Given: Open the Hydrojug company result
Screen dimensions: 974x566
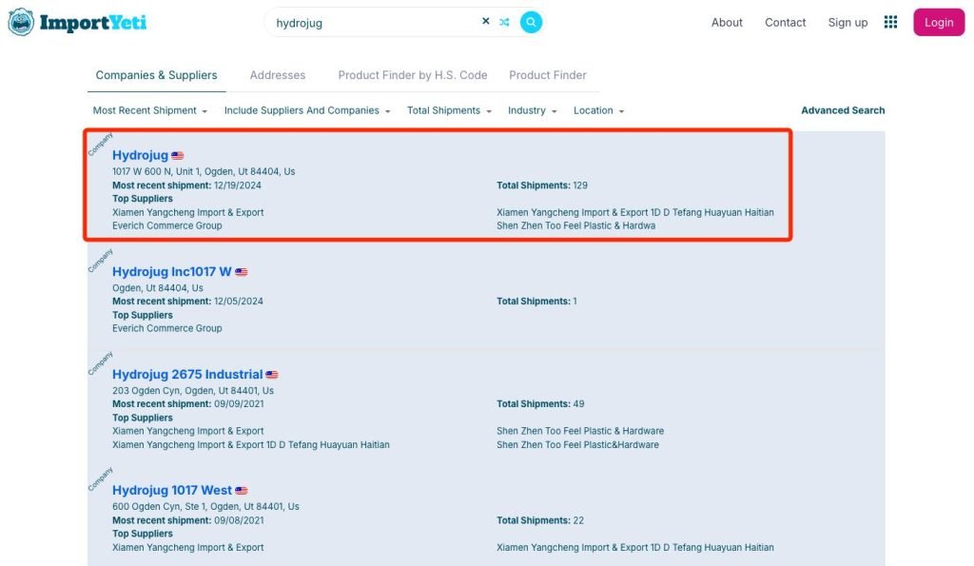Looking at the screenshot, I should (x=141, y=155).
